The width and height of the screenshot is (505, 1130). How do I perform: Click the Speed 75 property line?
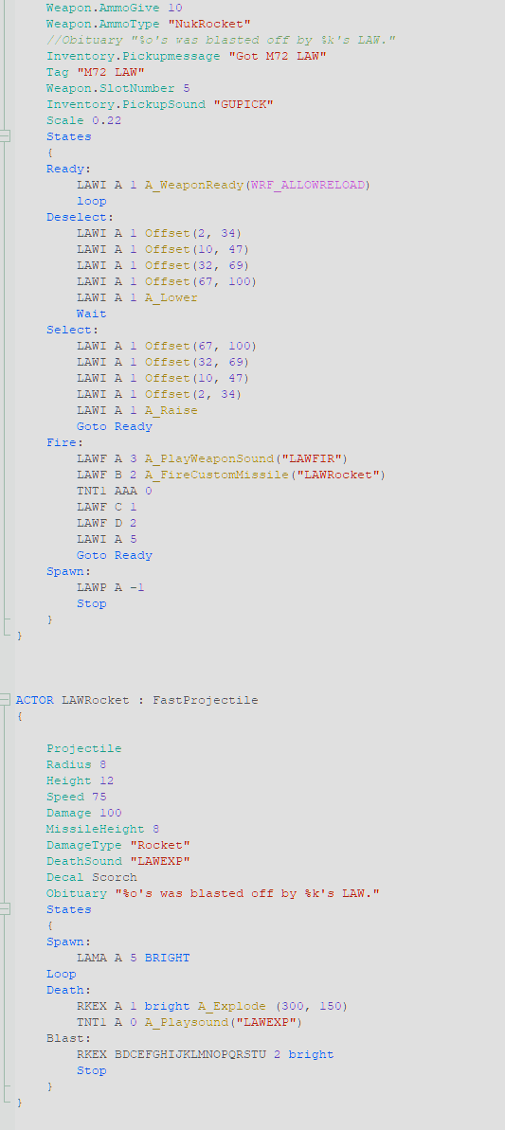(77, 797)
